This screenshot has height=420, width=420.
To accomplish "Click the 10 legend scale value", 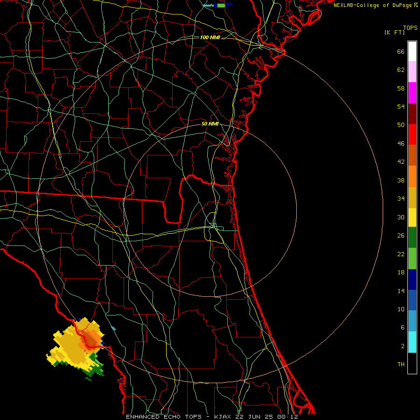I will coord(401,309).
